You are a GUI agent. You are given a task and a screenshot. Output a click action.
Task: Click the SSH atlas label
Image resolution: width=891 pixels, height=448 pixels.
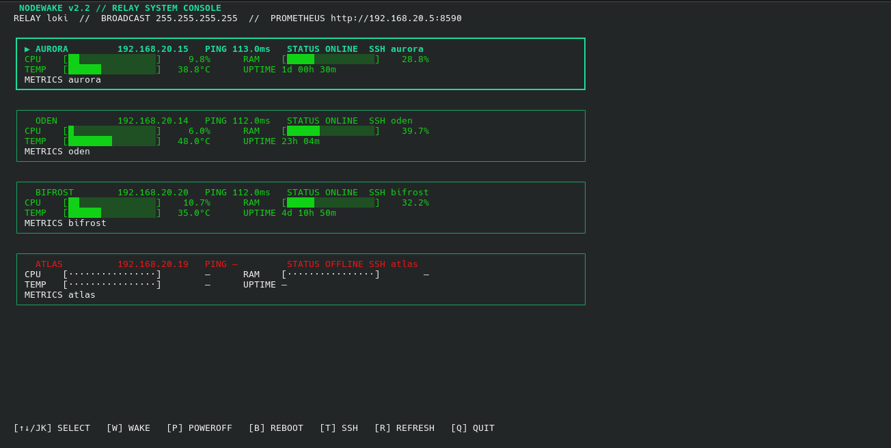(394, 264)
